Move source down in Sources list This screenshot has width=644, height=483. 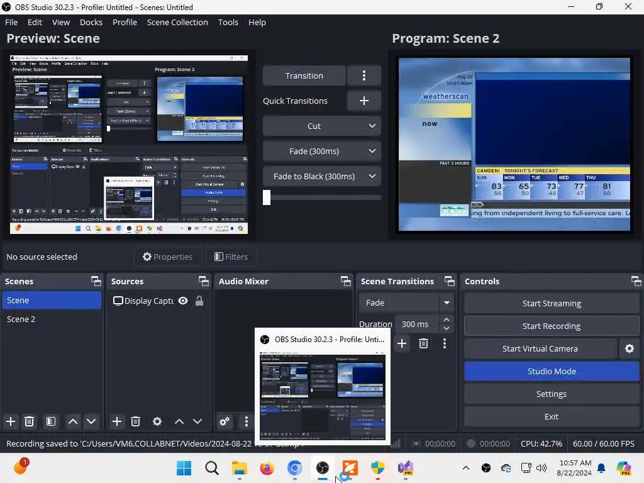pos(197,421)
